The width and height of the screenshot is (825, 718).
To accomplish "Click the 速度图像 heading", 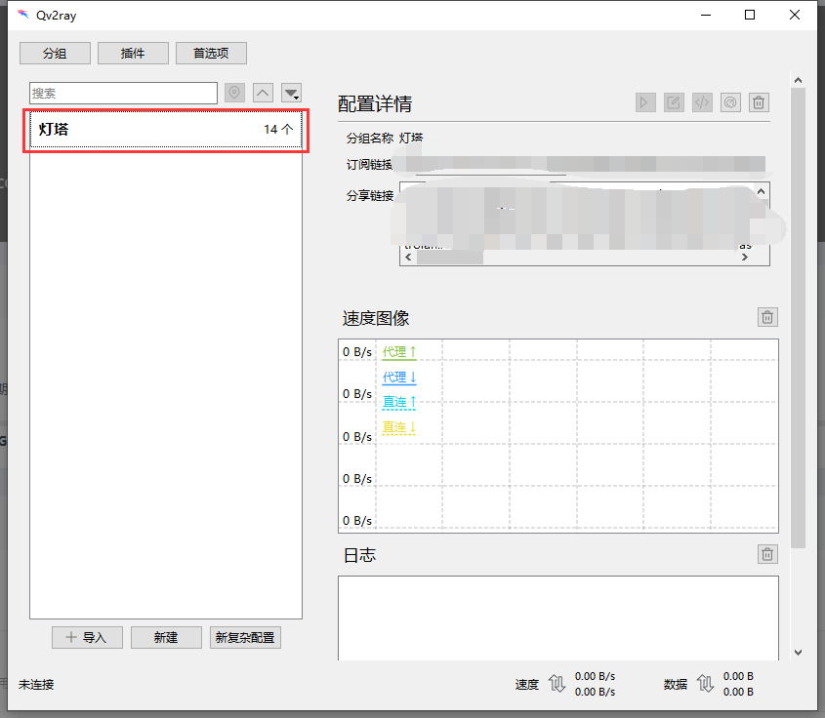I will [376, 319].
